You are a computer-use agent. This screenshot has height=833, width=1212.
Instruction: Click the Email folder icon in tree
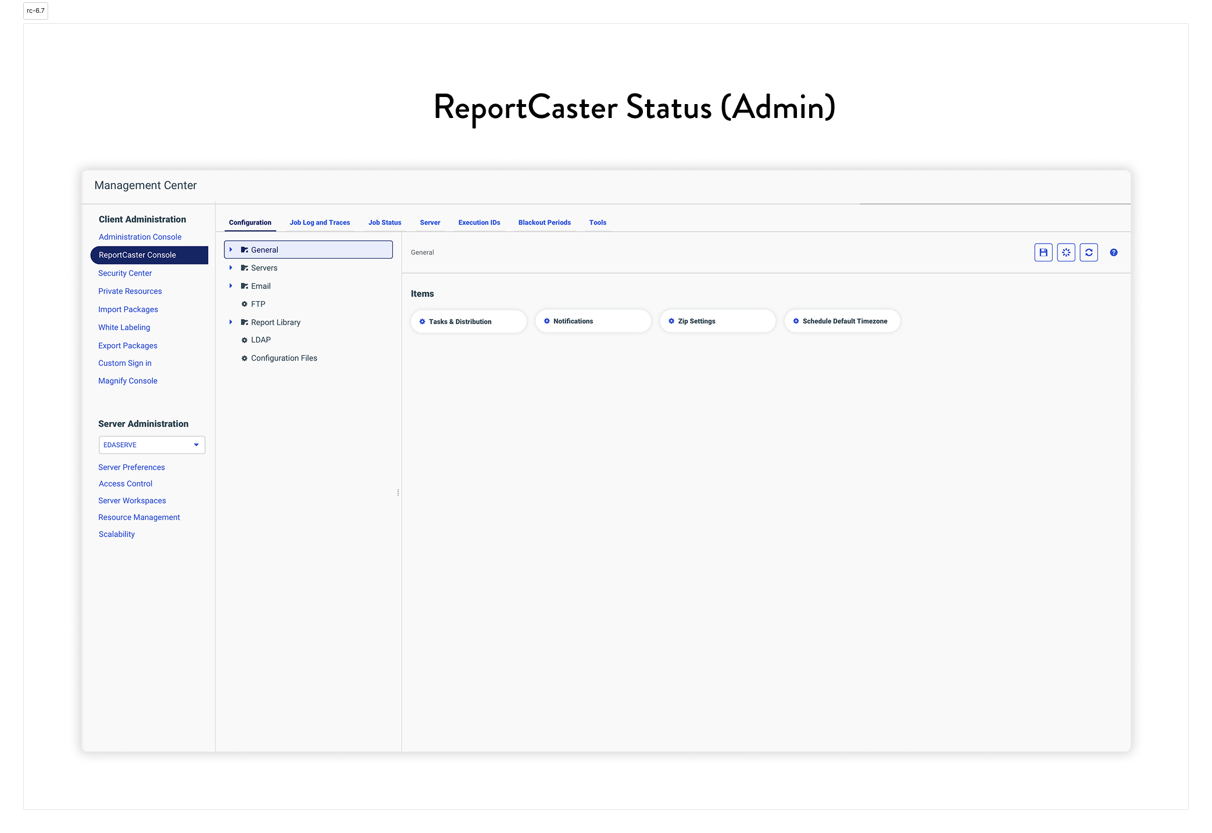point(244,286)
